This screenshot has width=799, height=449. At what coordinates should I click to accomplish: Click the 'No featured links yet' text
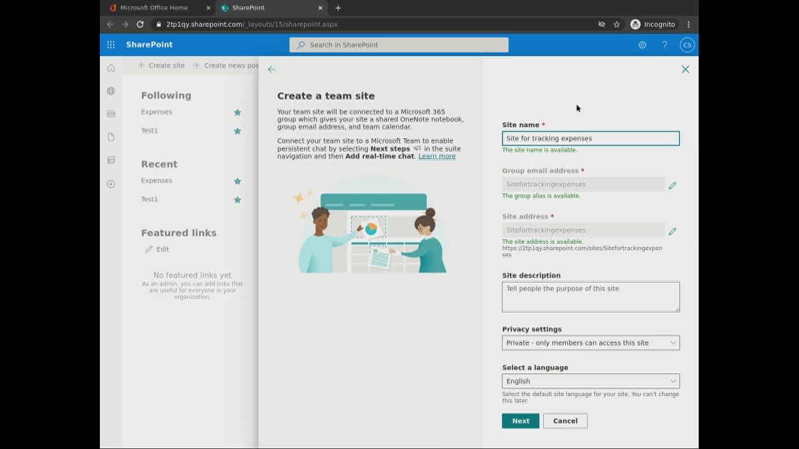[192, 275]
